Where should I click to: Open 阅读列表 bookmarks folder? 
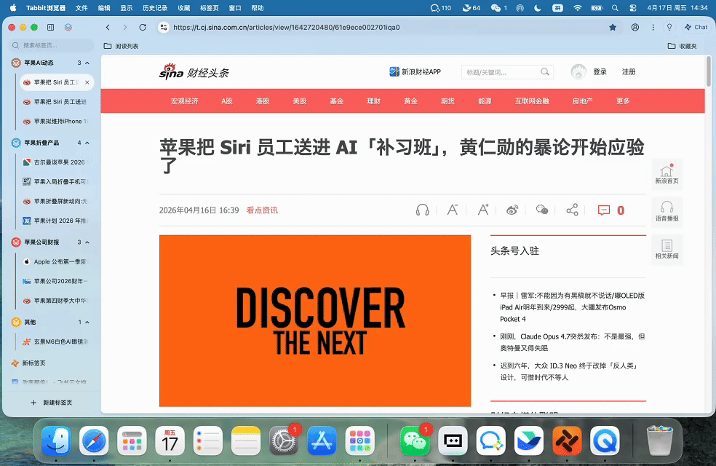[x=121, y=46]
